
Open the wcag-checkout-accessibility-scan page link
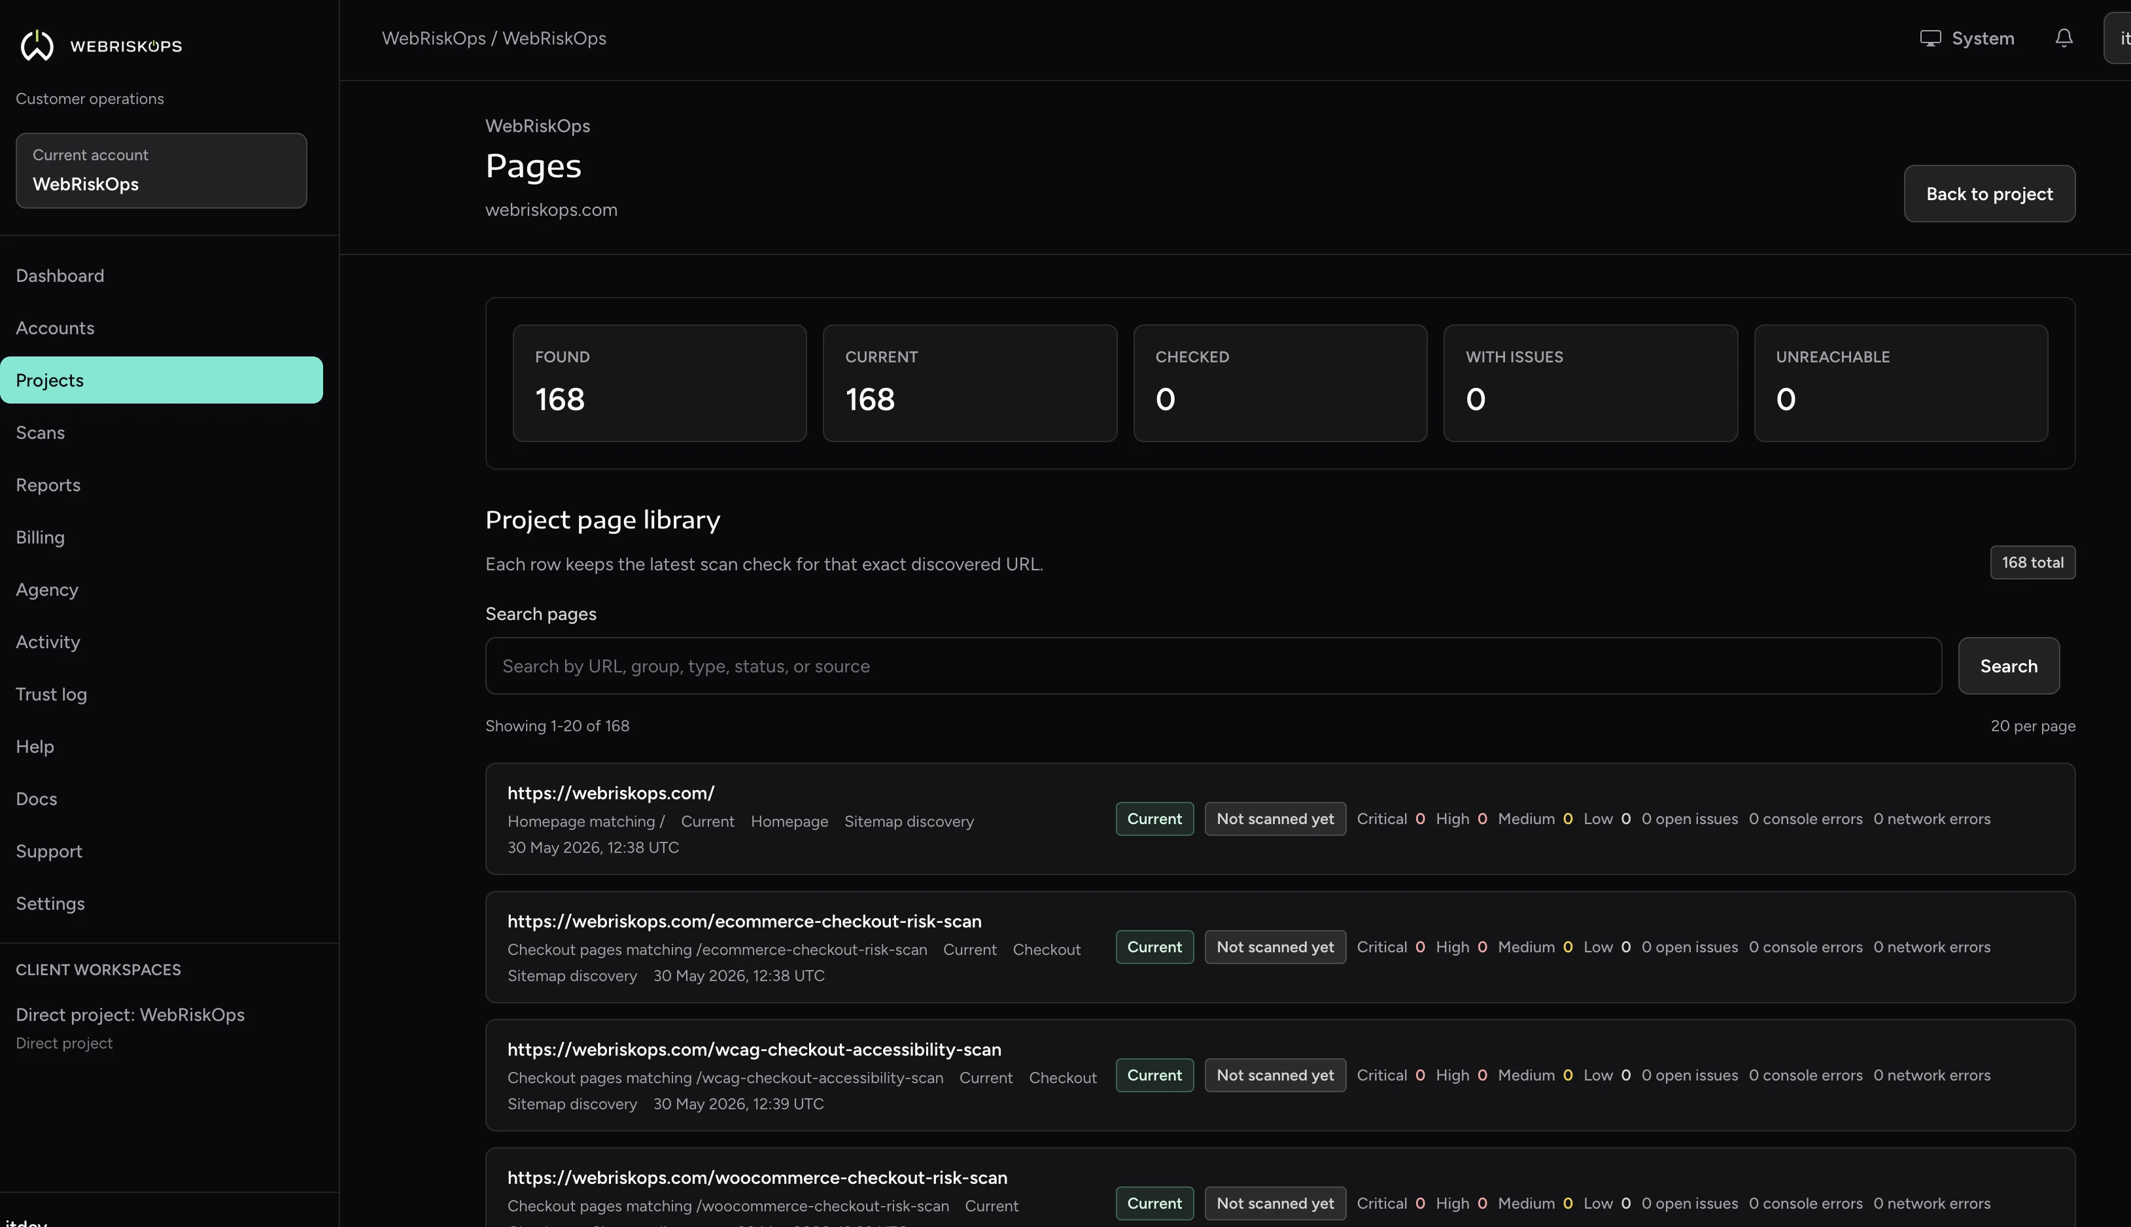[754, 1049]
